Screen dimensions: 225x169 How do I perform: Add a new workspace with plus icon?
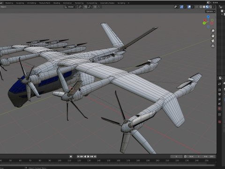128,3
